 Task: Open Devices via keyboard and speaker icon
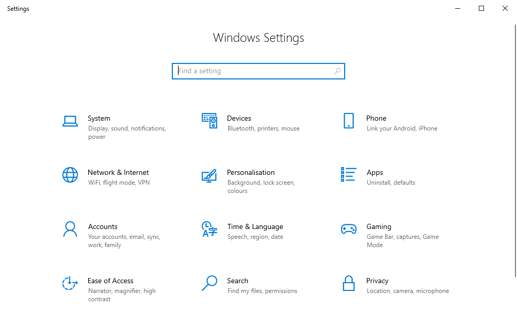209,121
